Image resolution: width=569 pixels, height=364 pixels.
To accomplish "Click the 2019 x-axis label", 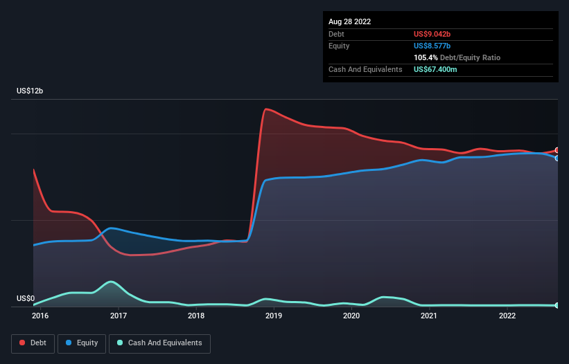I will pyautogui.click(x=274, y=316).
